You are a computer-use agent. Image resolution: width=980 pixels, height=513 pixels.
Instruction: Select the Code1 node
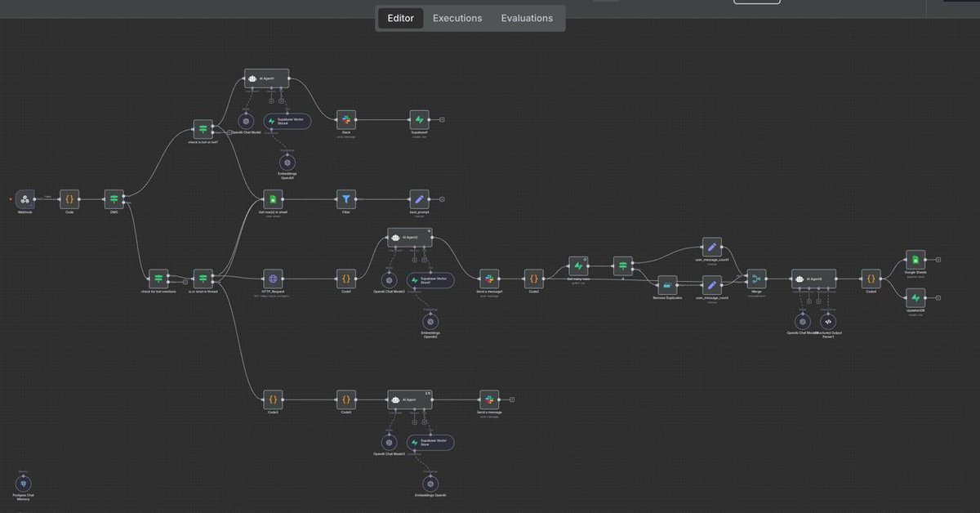[346, 279]
